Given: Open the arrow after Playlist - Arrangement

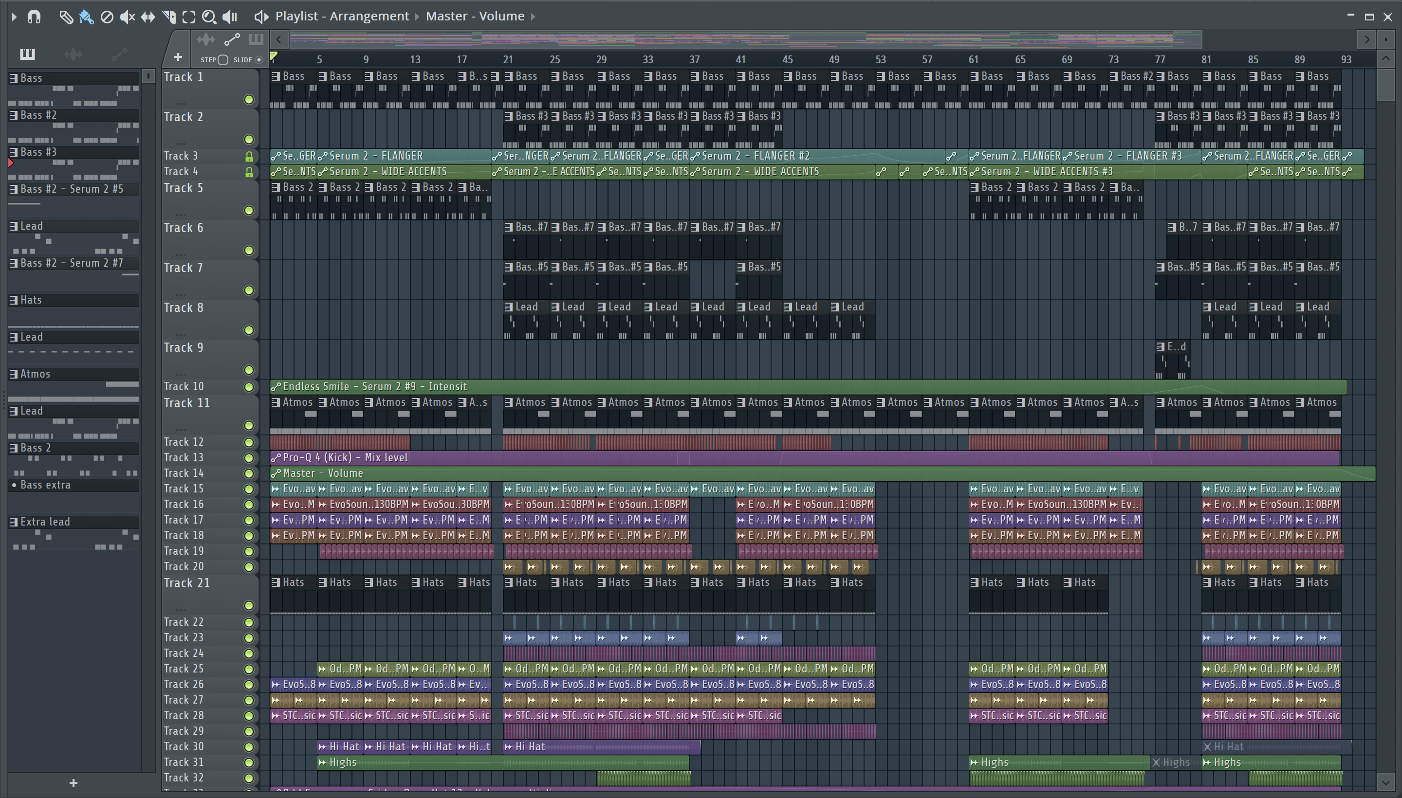Looking at the screenshot, I should coord(417,17).
